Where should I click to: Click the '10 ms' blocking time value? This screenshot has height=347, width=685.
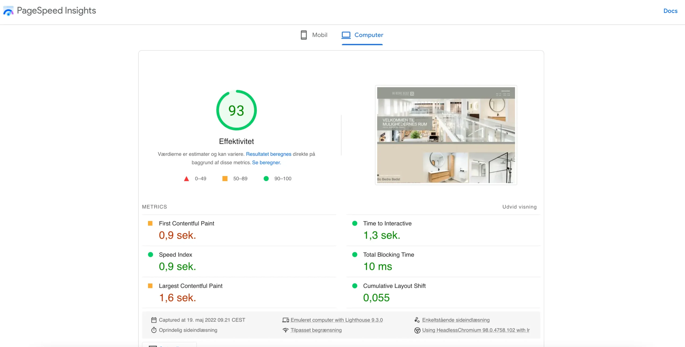click(378, 267)
